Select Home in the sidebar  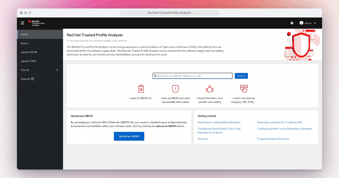[40, 34]
